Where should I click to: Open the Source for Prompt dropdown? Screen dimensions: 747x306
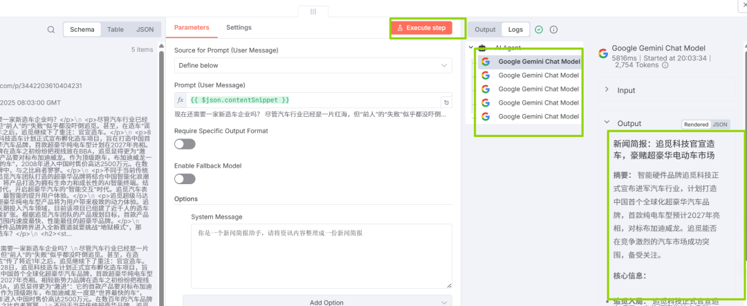tap(313, 65)
